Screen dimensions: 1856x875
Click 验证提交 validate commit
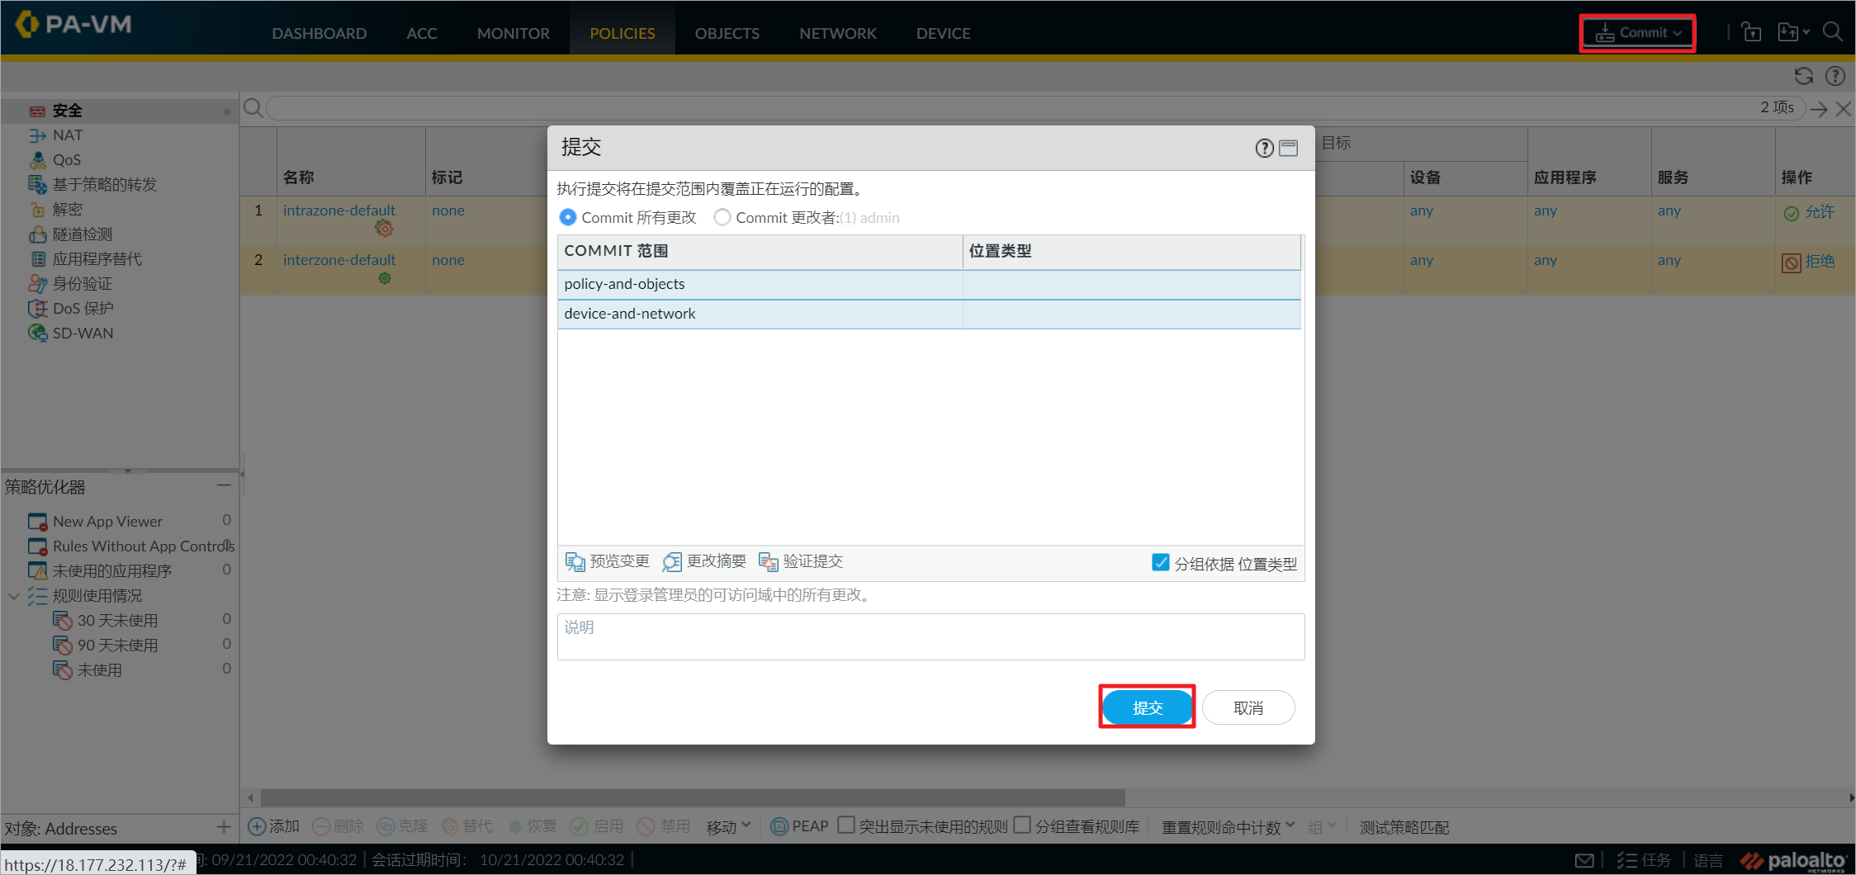click(801, 561)
